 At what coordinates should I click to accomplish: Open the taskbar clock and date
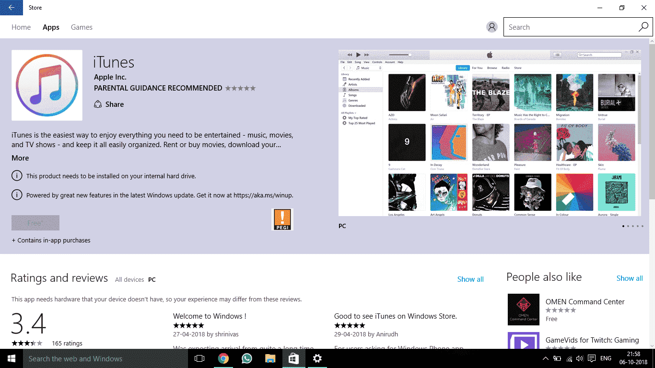click(x=634, y=358)
